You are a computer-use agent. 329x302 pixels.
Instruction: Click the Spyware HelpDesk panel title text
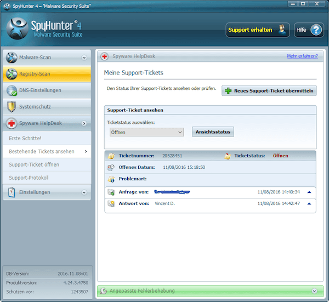134,56
